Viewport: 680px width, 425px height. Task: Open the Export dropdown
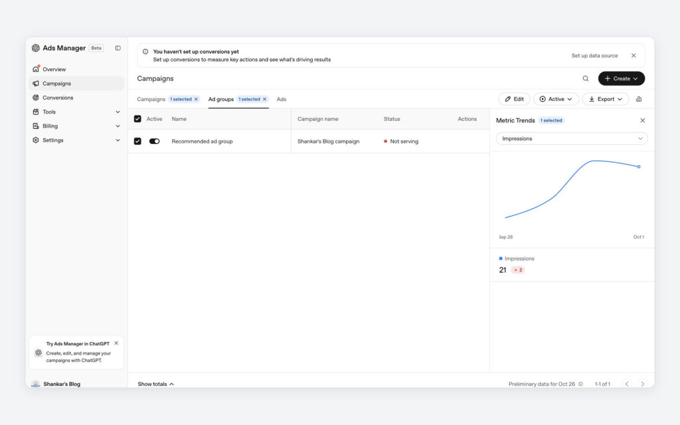point(606,99)
